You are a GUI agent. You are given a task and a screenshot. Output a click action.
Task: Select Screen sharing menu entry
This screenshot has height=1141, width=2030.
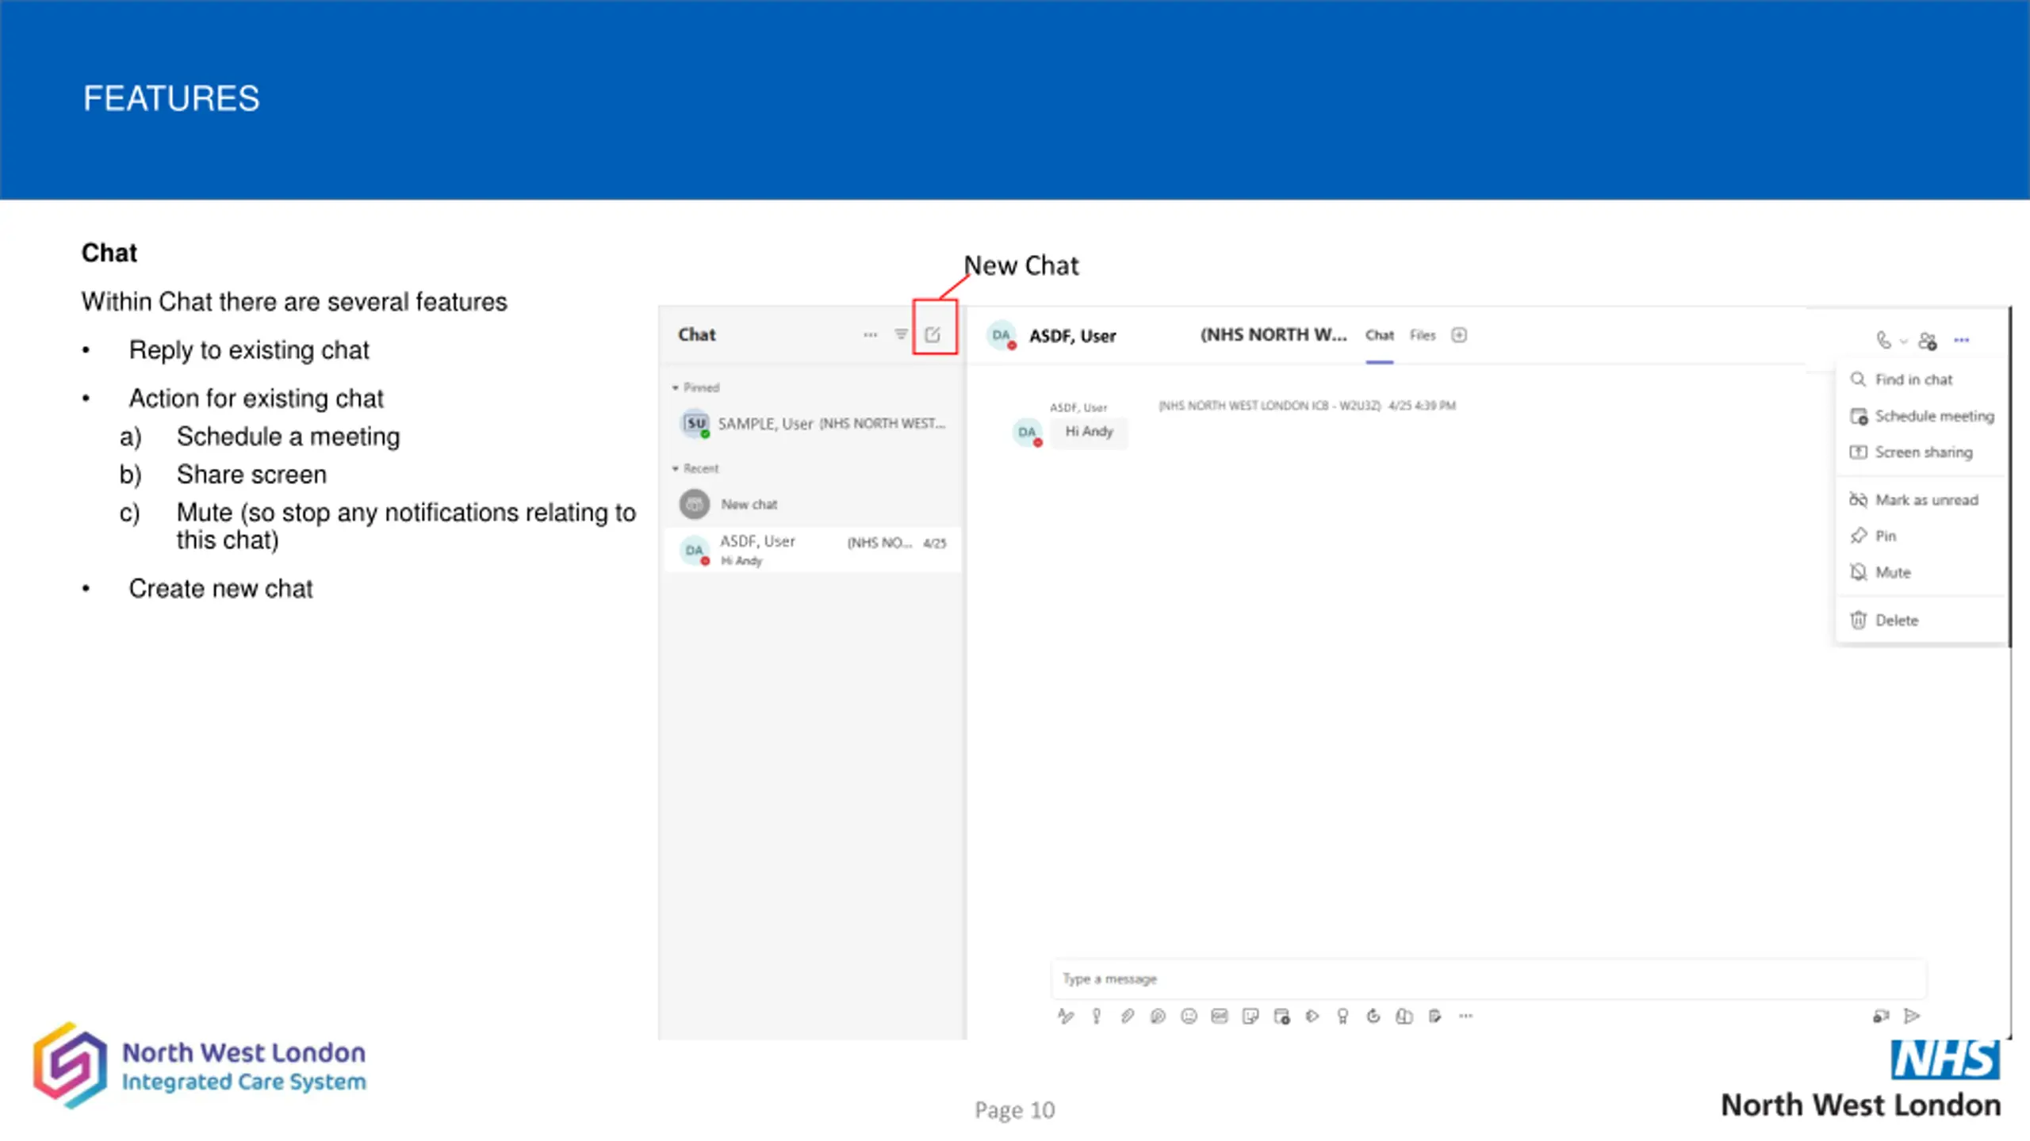[1922, 452]
